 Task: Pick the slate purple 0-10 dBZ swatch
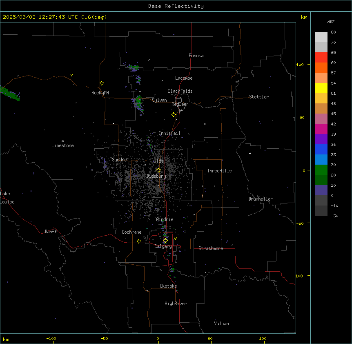point(321,190)
